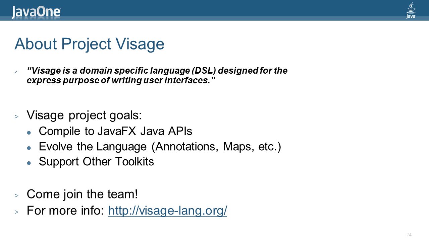Click the Visage DSL quote text
The image size is (429, 241).
157,76
